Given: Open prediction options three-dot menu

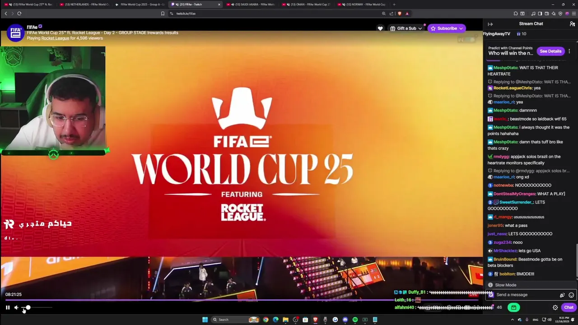Looking at the screenshot, I should point(569,51).
